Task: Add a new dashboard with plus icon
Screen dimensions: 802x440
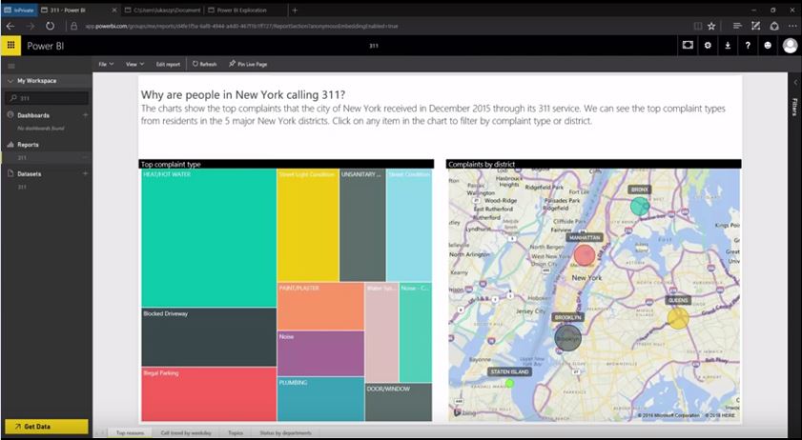Action: pos(86,115)
